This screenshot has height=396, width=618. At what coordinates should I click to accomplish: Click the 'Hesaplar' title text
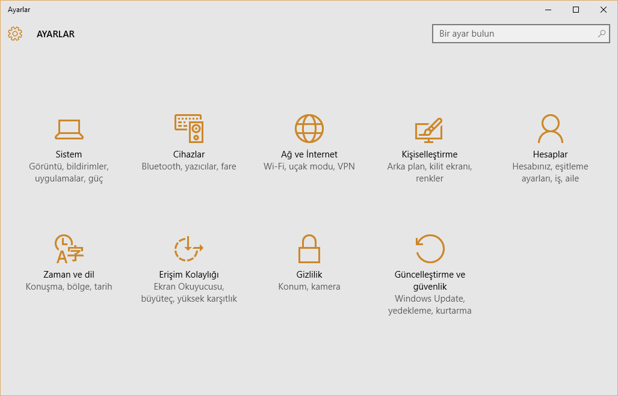[550, 154]
